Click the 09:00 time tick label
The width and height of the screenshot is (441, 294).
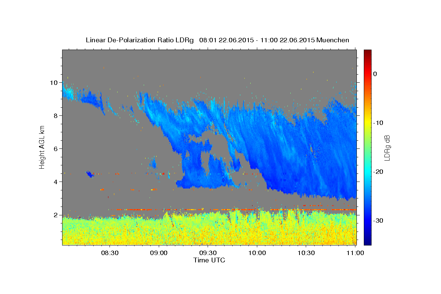(159, 253)
